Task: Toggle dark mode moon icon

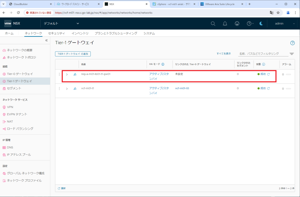Action: tap(261, 23)
